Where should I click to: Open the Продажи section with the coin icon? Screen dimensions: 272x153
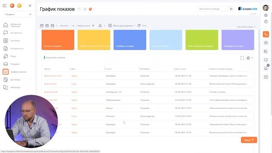[x=6, y=64]
